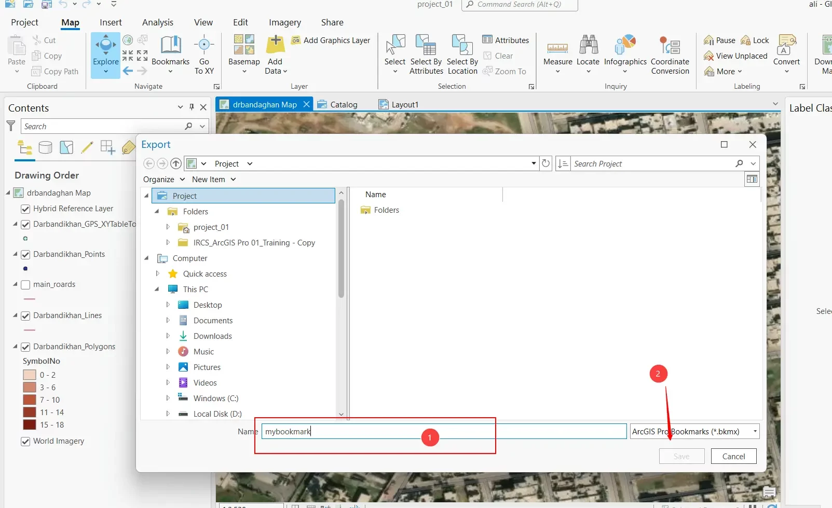Toggle Darbandikhan_Polygons layer visibility
This screenshot has height=508, width=832.
(25, 347)
